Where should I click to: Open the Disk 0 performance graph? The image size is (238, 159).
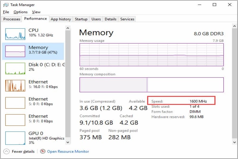coord(15,68)
